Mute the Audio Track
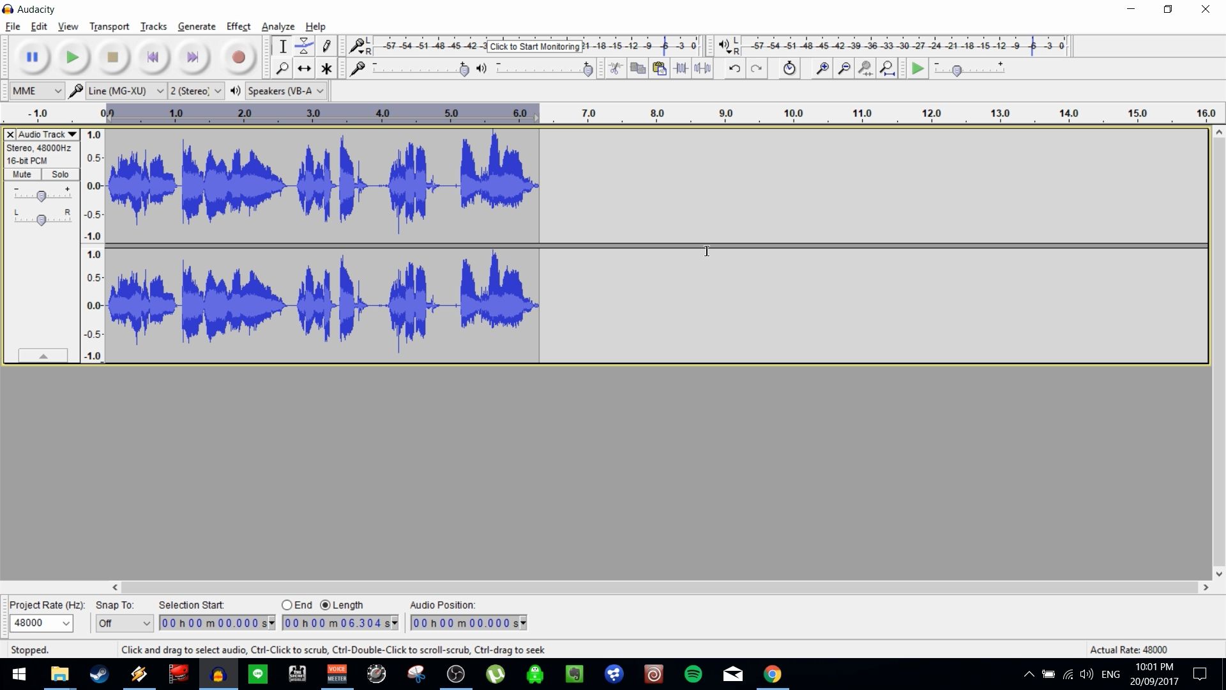This screenshot has height=690, width=1226. [22, 174]
